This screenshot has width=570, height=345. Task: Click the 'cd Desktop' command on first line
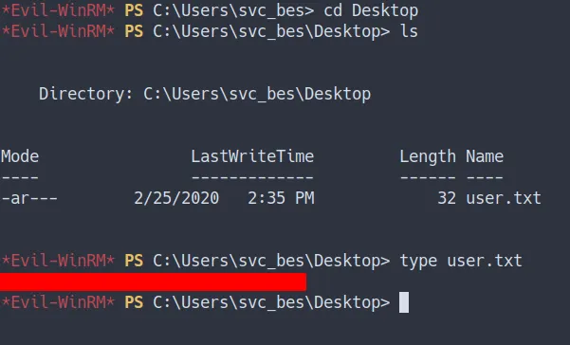click(371, 10)
